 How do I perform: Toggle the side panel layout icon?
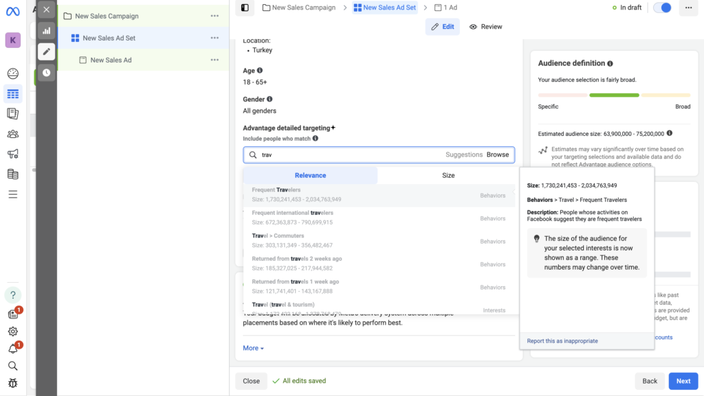pyautogui.click(x=244, y=8)
